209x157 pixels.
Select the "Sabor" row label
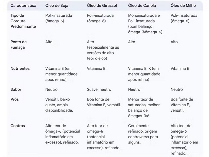[x=16, y=89]
